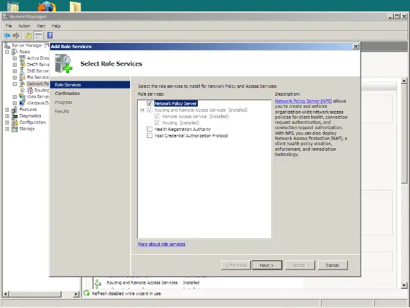Select the Results wizard step
Image resolution: width=410 pixels, height=308 pixels.
[62, 111]
